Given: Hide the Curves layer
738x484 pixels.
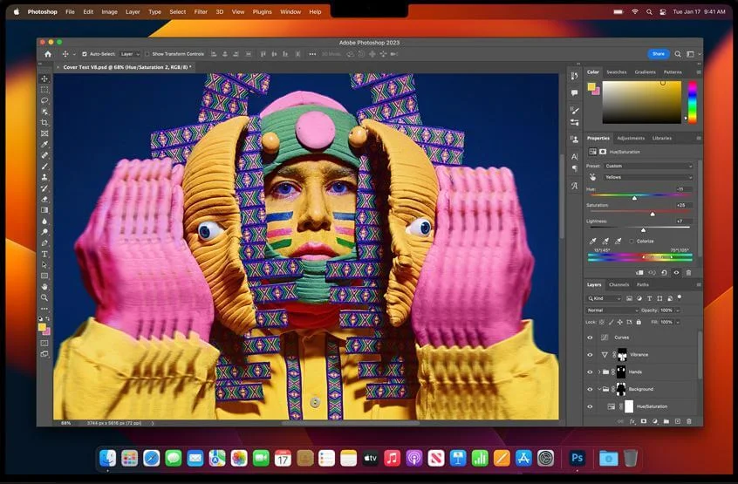Looking at the screenshot, I should (590, 337).
